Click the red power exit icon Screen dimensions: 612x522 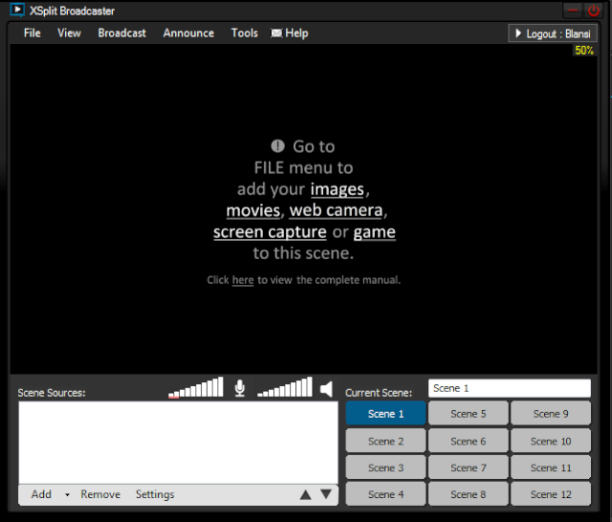(593, 11)
